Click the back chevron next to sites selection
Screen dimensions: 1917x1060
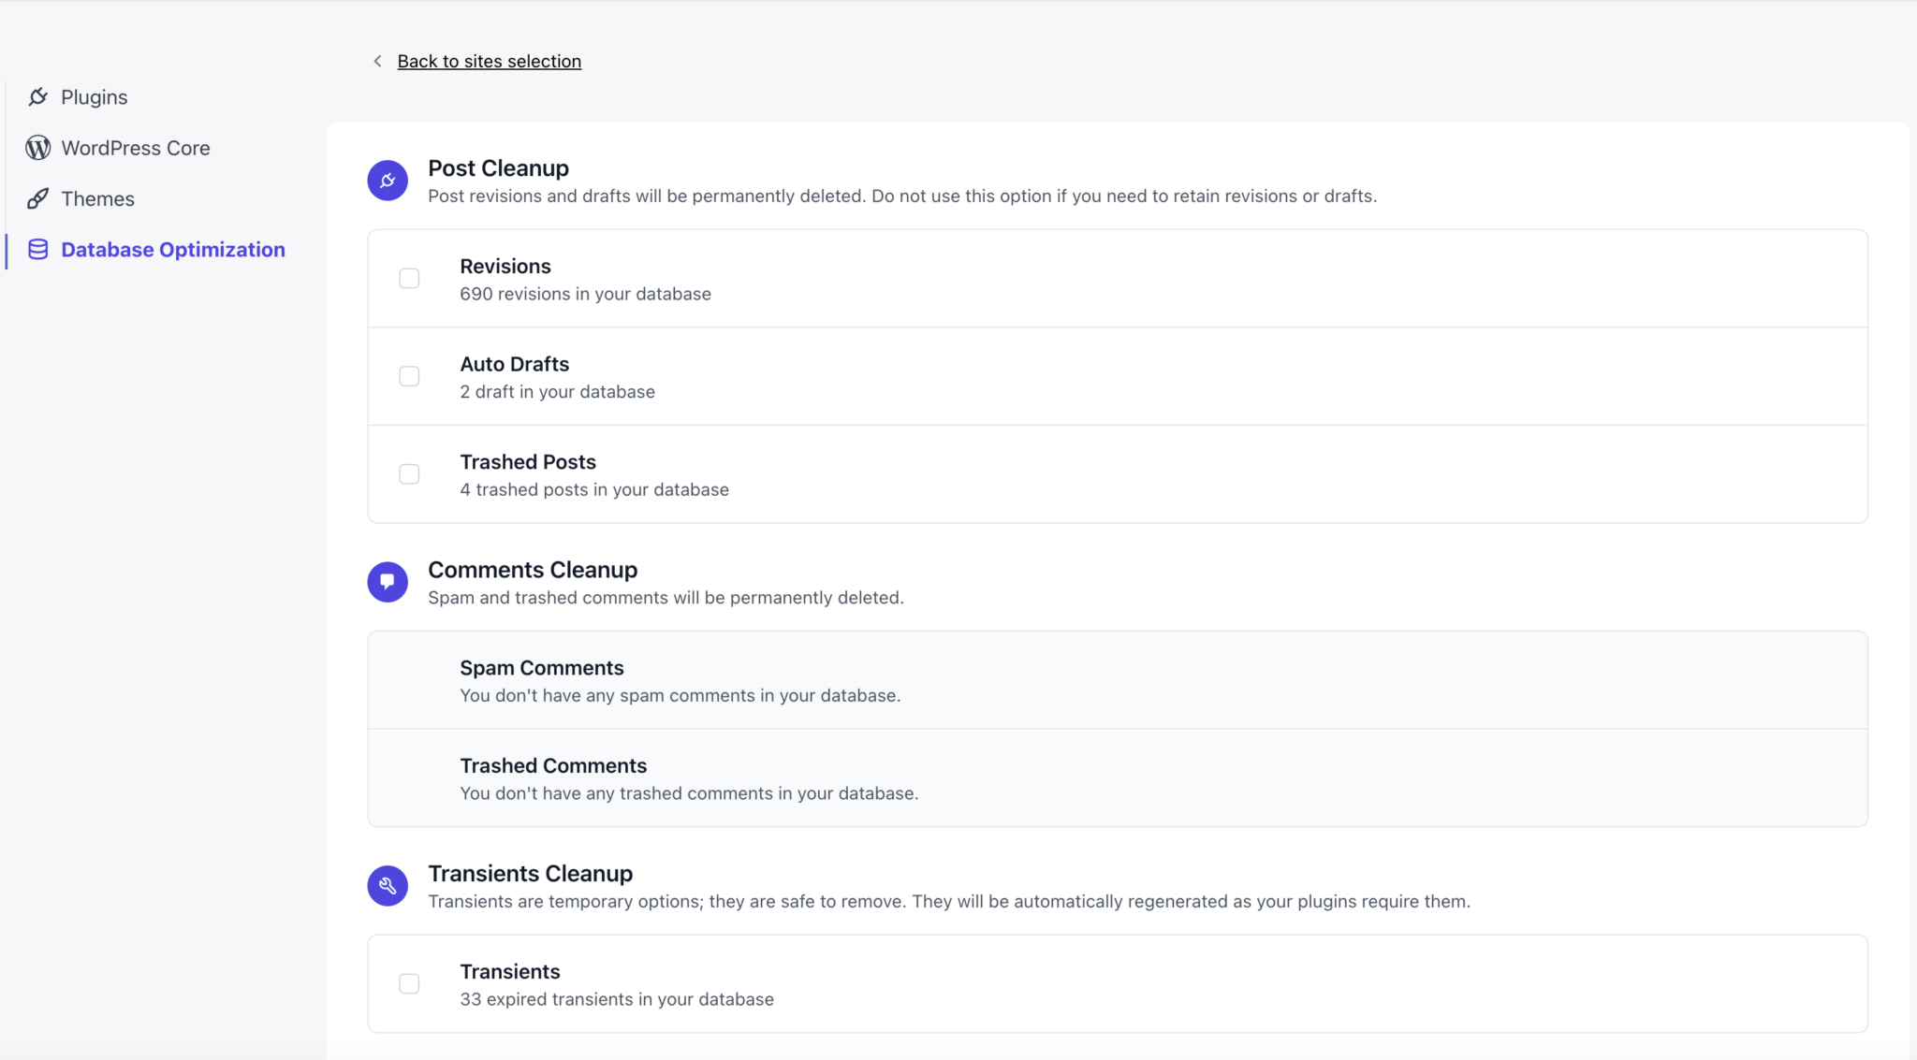coord(377,60)
